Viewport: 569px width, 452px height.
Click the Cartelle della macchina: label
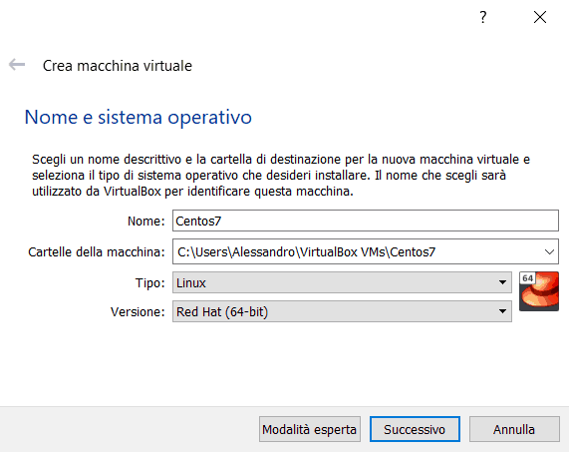pos(97,251)
